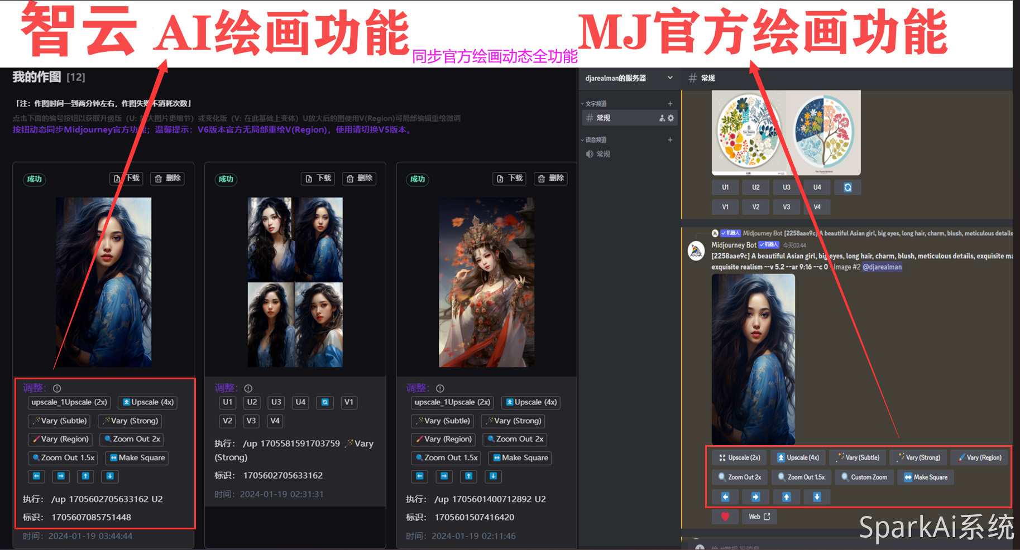Collapse the 语音频道 category

tap(595, 140)
